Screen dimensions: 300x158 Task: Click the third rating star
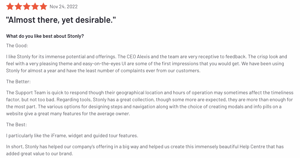click(x=27, y=6)
